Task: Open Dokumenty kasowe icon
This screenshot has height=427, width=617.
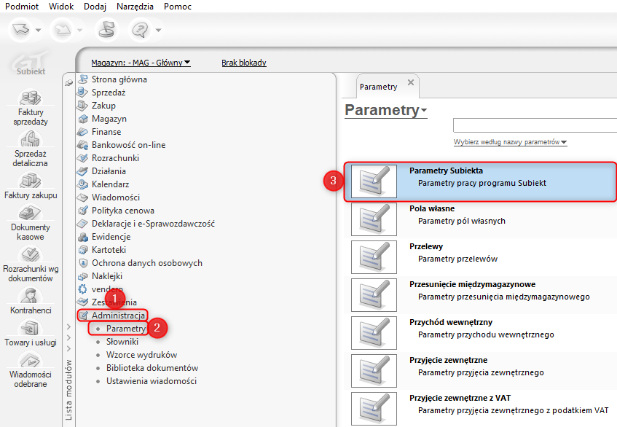Action: (x=31, y=213)
